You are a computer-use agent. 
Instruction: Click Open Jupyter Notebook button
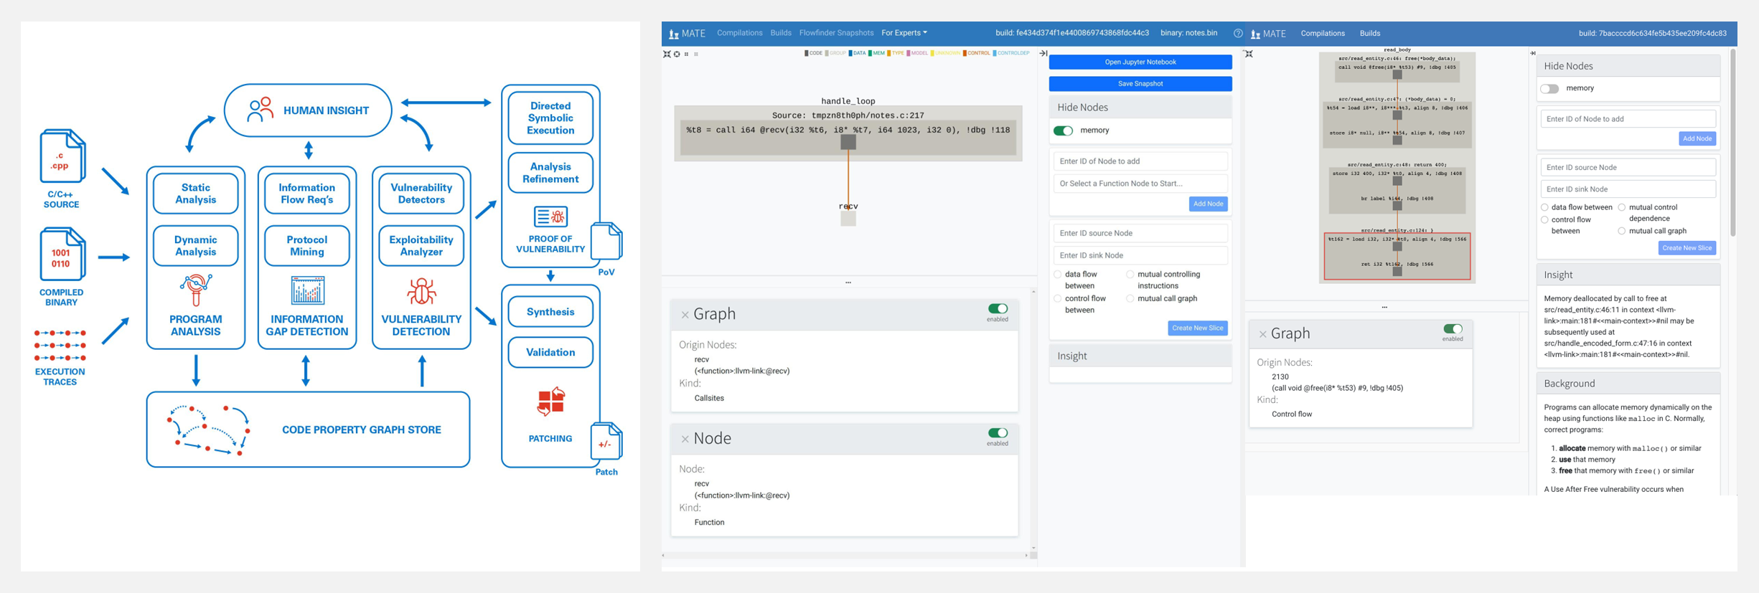click(1140, 62)
